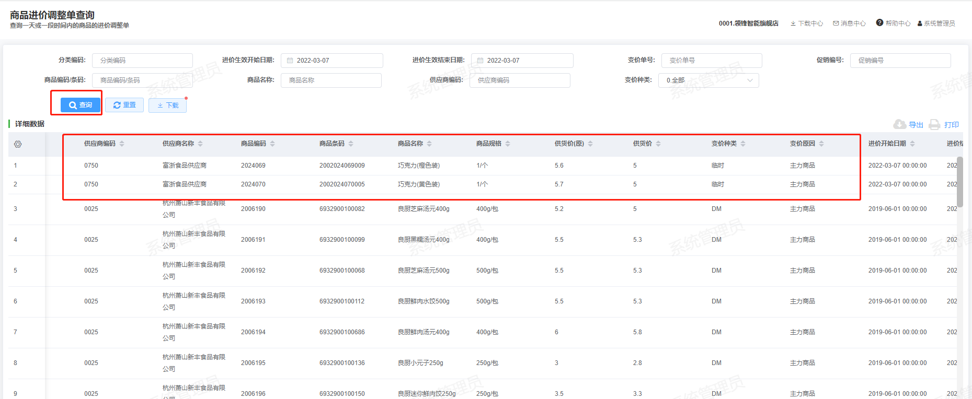Click calendar icon in start date field
This screenshot has height=399, width=972.
pyautogui.click(x=290, y=61)
